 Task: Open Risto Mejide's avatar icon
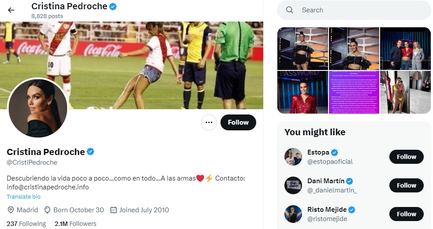point(293,214)
